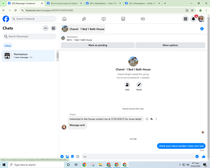Switch to How to avoid scams tab
Viewport: 210px width, 168px height.
[x=64, y=3]
